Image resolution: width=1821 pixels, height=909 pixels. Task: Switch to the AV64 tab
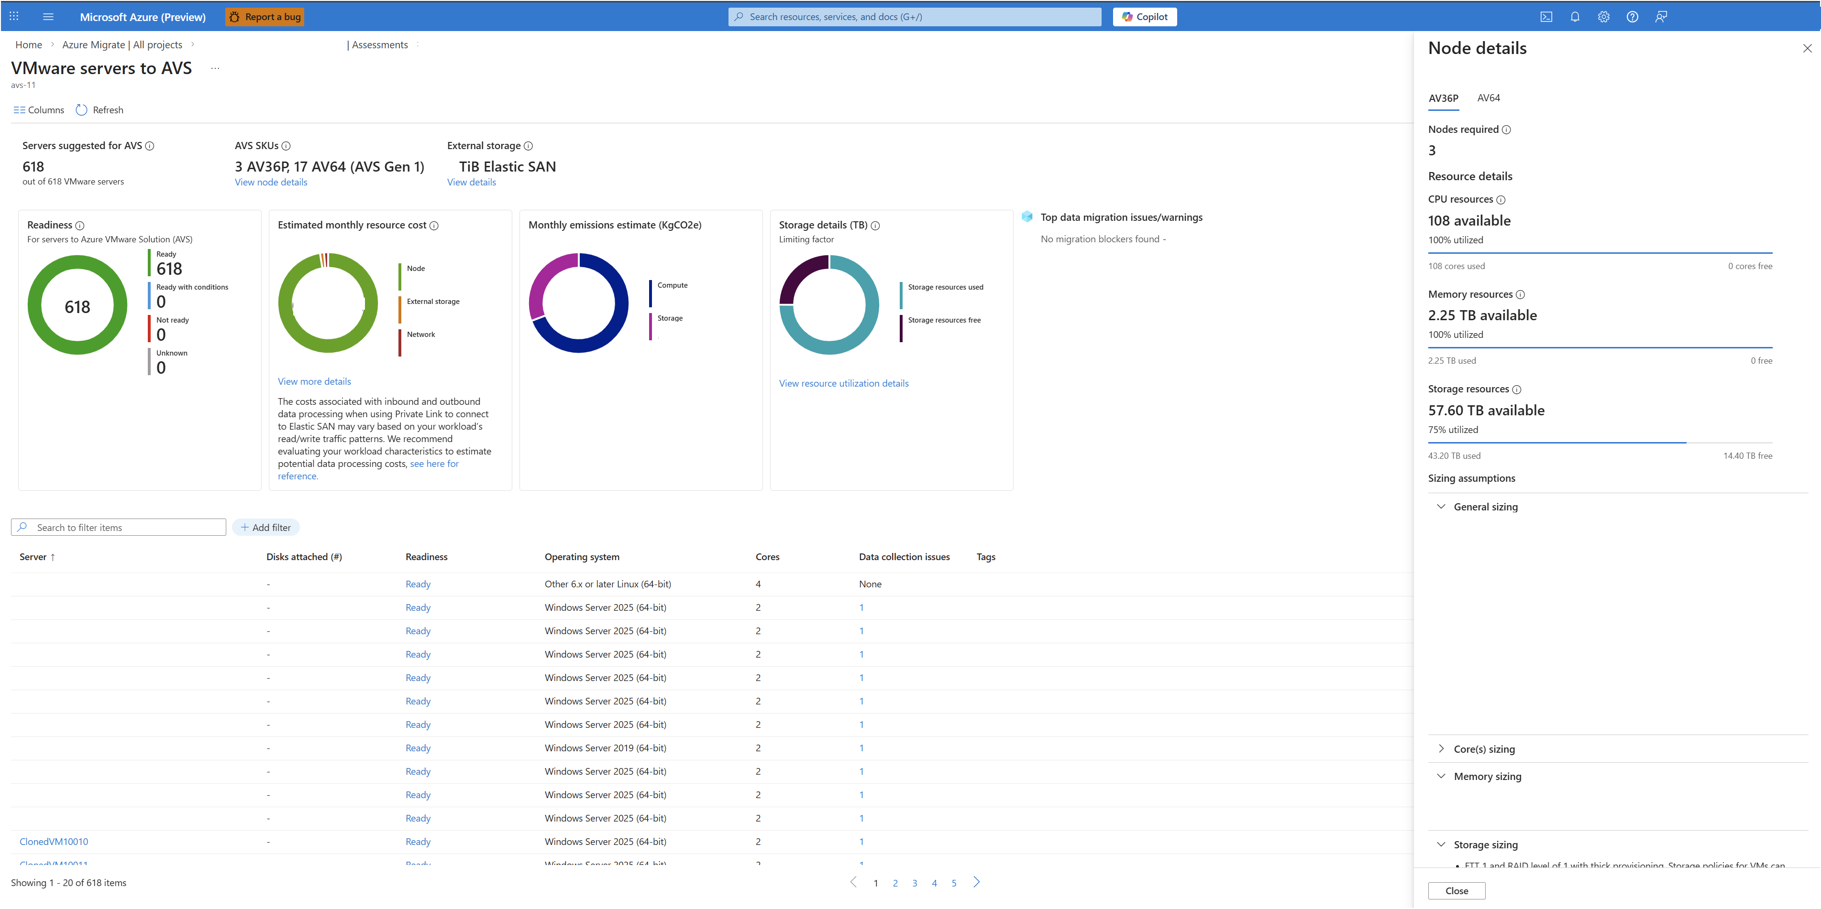(x=1488, y=98)
